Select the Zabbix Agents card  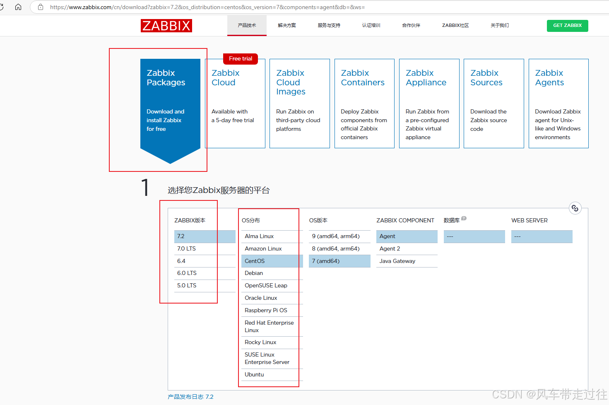(x=558, y=104)
